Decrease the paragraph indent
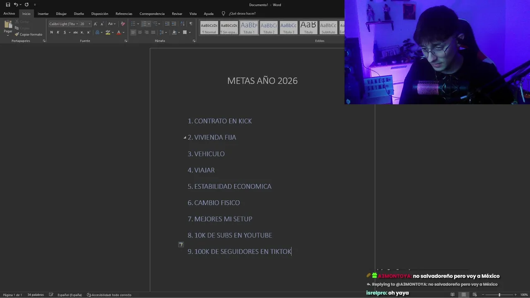The width and height of the screenshot is (530, 298). pyautogui.click(x=167, y=24)
